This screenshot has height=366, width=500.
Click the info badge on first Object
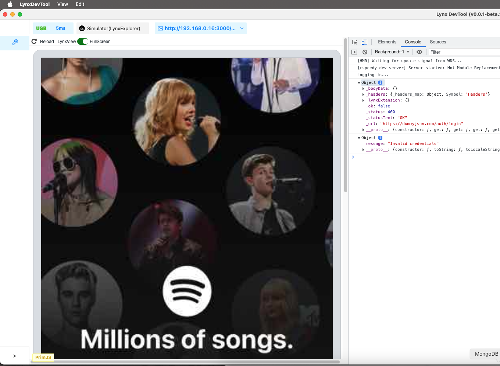click(380, 83)
